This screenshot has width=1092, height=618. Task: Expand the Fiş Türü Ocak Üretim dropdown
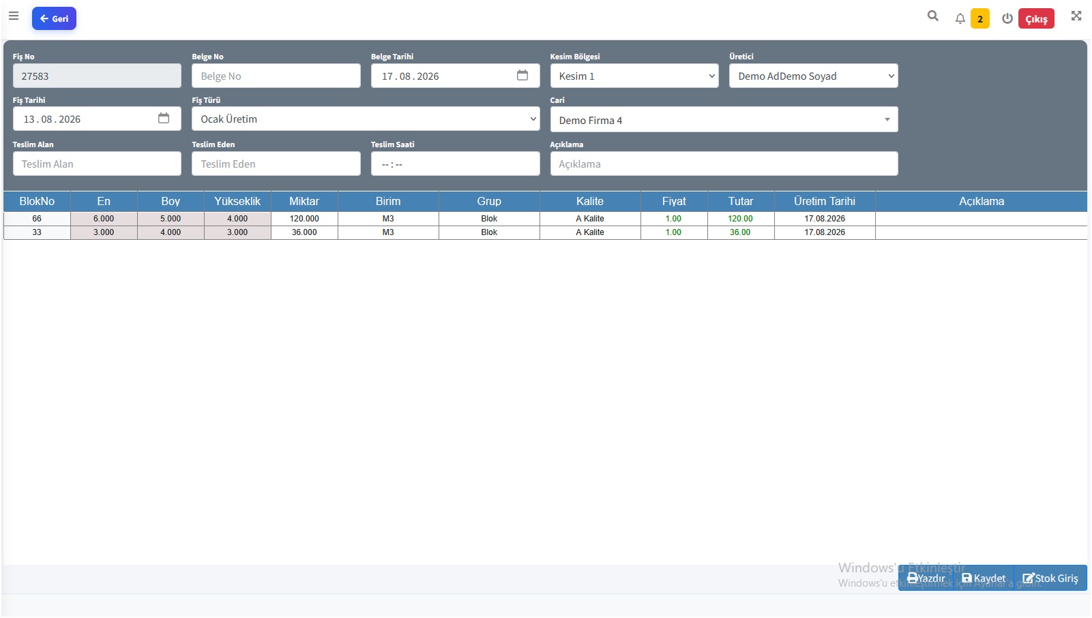pyautogui.click(x=366, y=119)
